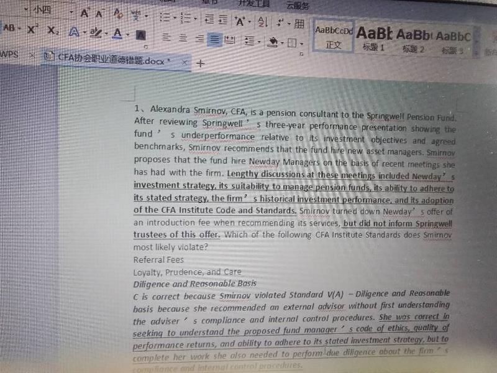This screenshot has height=373, width=497.
Task: Expand the shading color dropdown arrow
Action: click(x=282, y=43)
